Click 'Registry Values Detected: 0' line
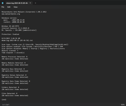 tap(14, 75)
